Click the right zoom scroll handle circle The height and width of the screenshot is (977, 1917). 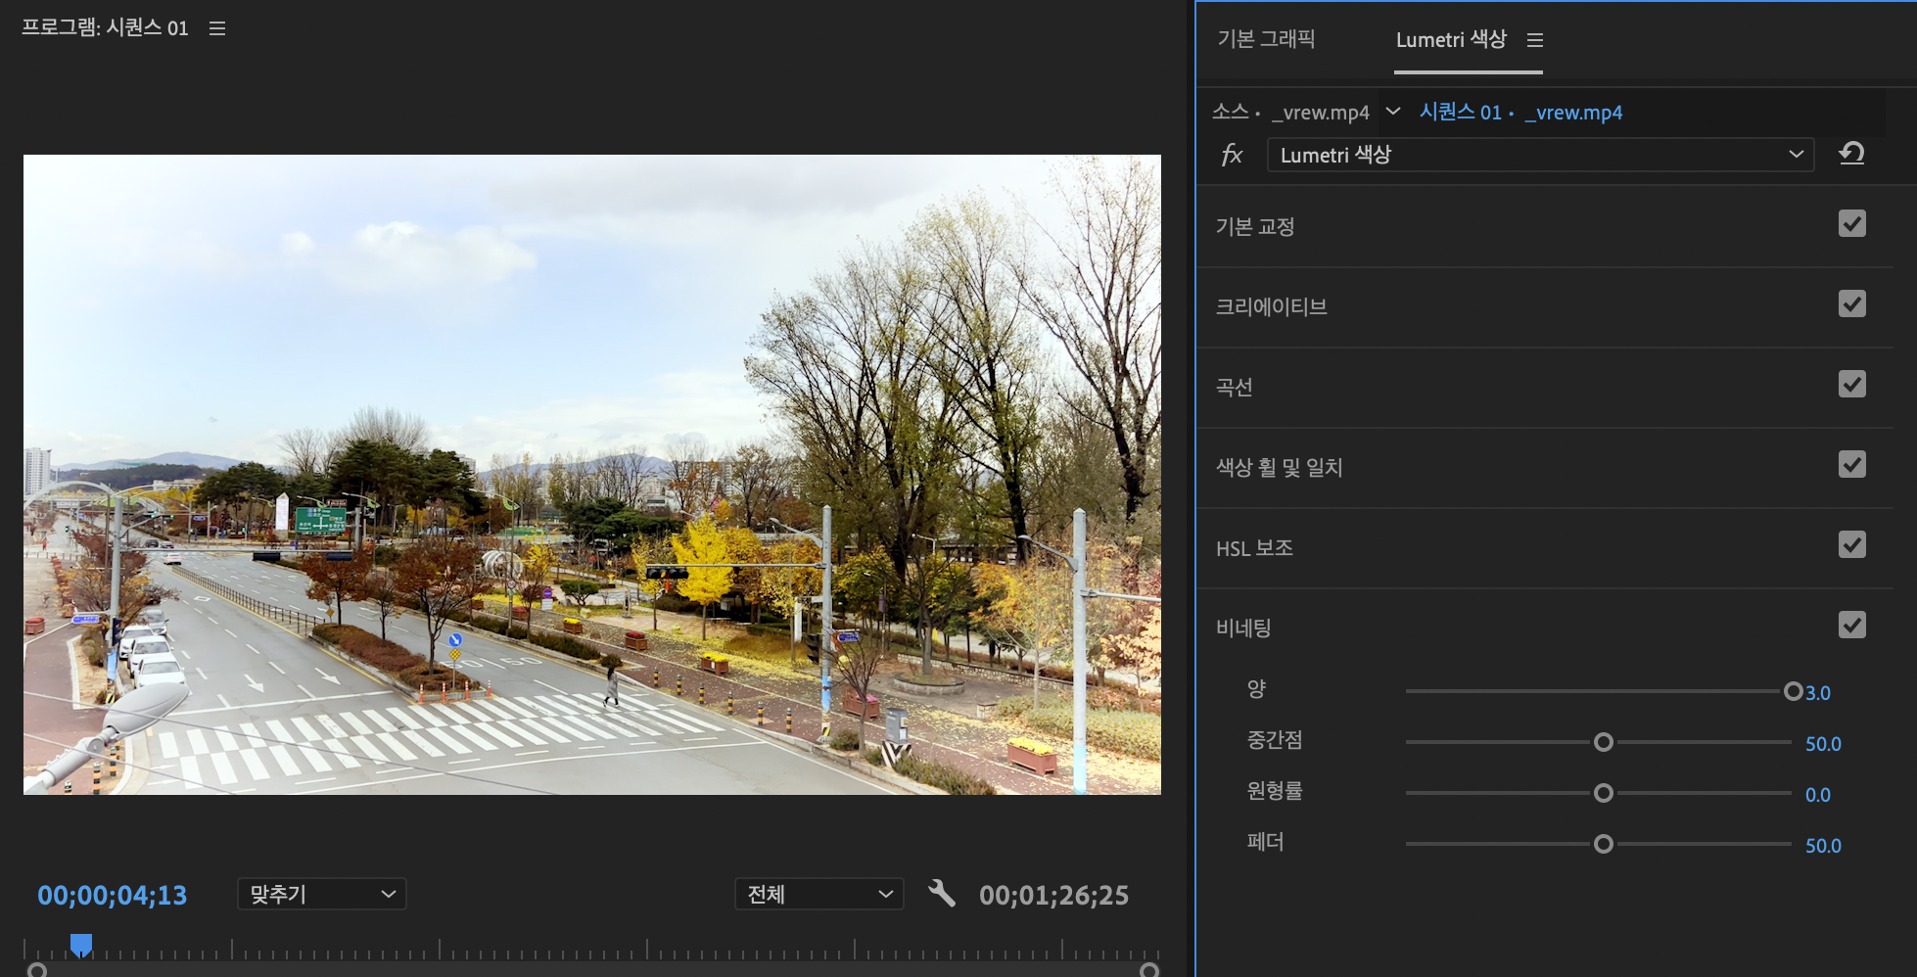1149,969
